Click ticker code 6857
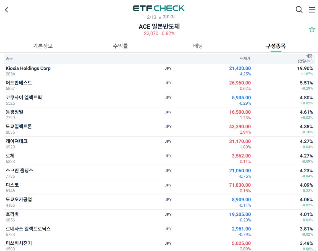Viewport: 318px width, 251px height. pyautogui.click(x=10, y=88)
